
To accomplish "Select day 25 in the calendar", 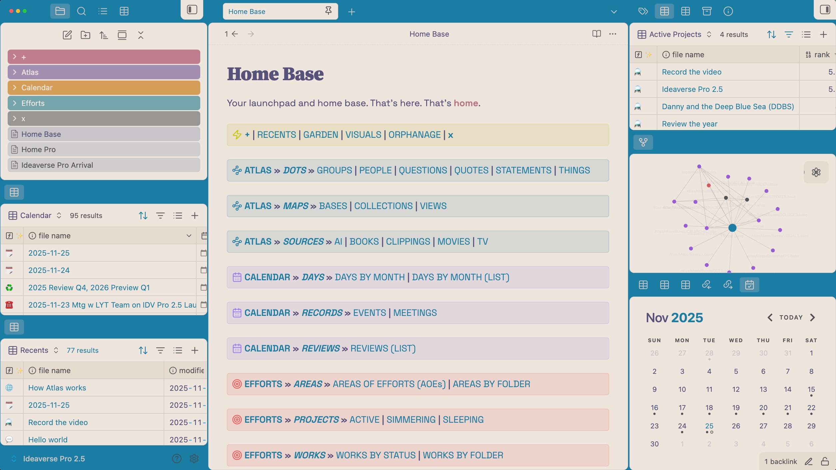I will point(709,426).
